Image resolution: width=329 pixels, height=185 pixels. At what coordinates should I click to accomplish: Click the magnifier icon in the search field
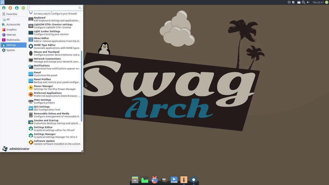coord(80,8)
